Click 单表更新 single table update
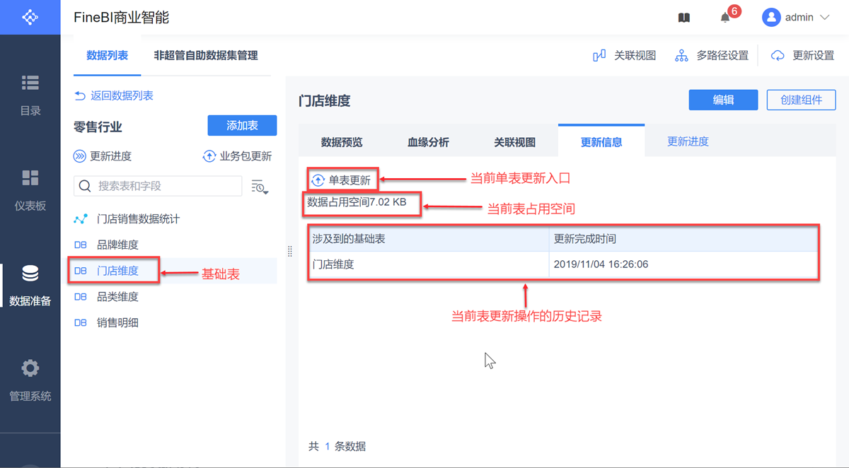Image resolution: width=849 pixels, height=468 pixels. coord(342,180)
